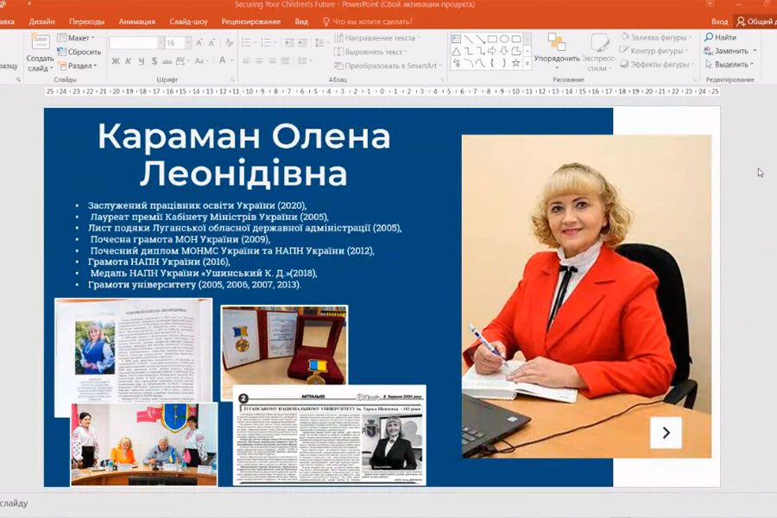Expand the Раздел section dropdown
Screen dimensions: 777x518
(79, 66)
